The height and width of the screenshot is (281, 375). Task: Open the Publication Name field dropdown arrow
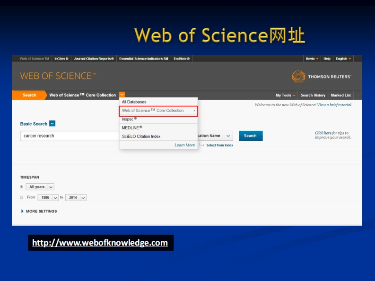click(228, 136)
